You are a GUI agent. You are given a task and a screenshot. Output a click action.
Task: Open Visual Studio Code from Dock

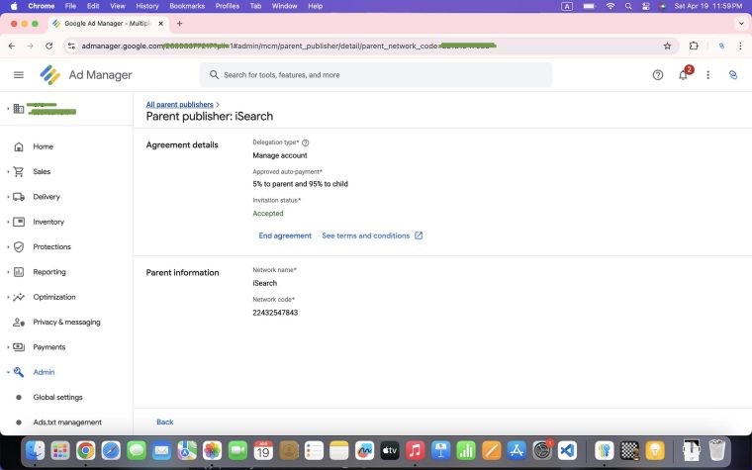point(567,451)
